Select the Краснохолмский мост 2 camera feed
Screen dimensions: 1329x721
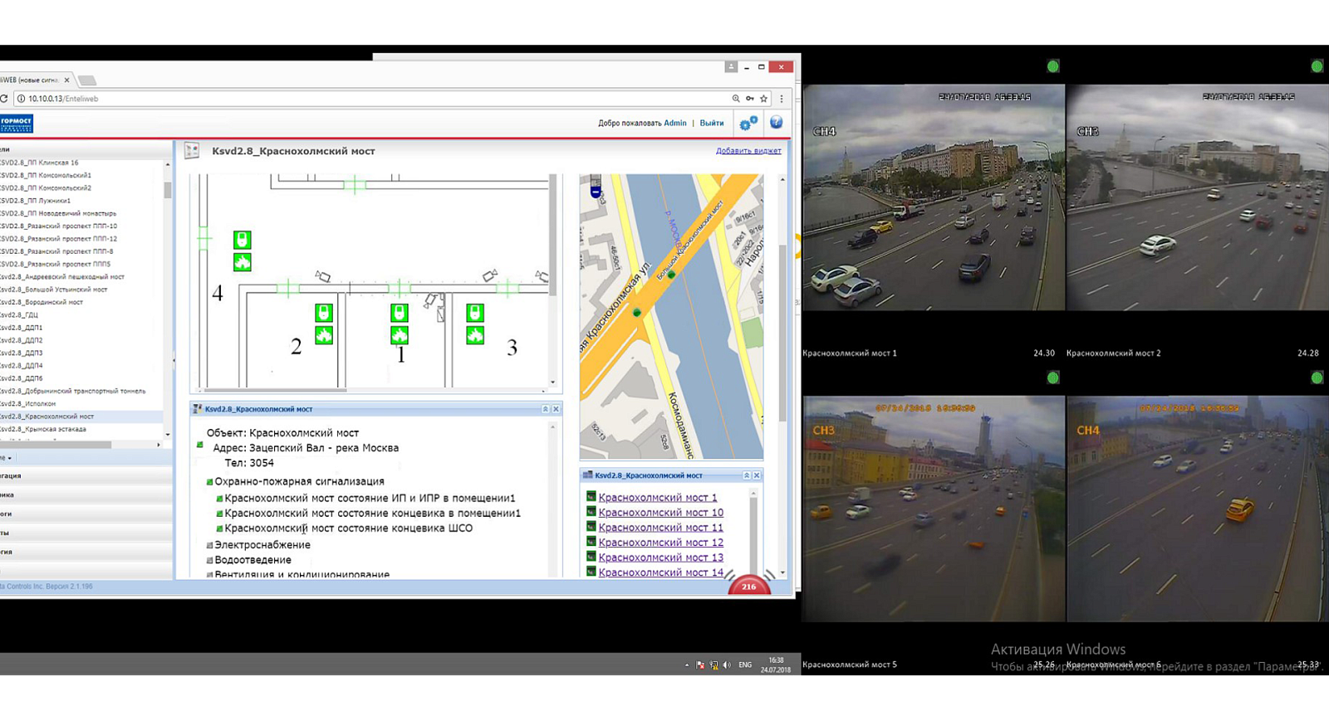pyautogui.click(x=1198, y=197)
